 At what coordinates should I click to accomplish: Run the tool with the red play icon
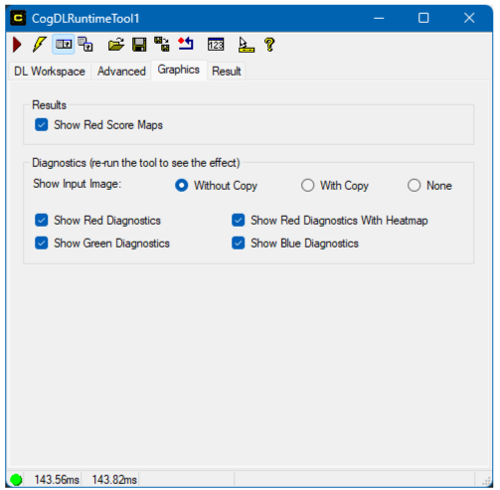[x=17, y=45]
